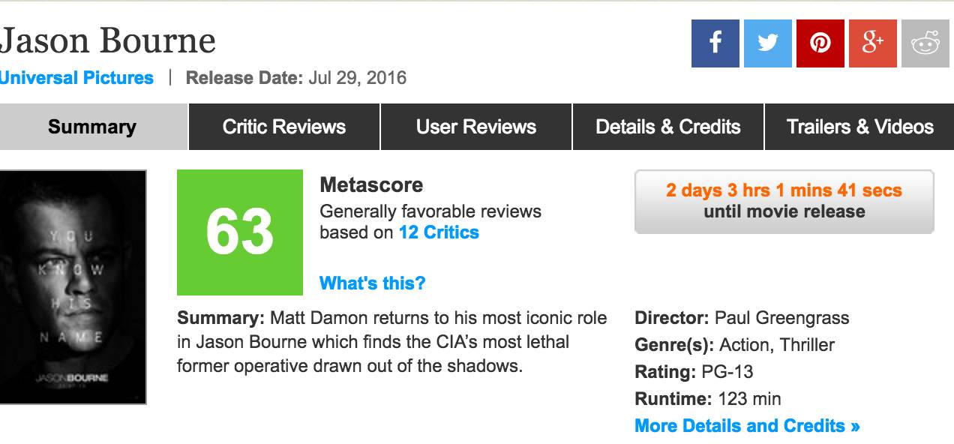The image size is (954, 444).
Task: Click the Jason Bourne movie title
Action: pos(108,40)
